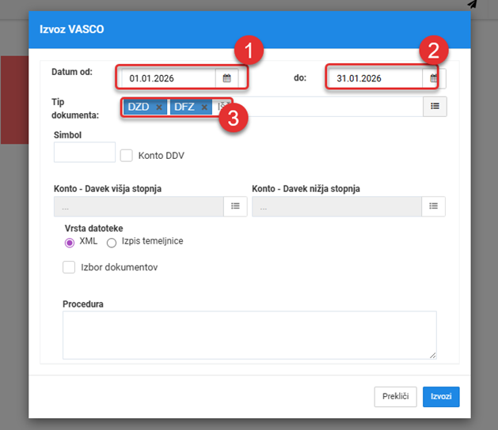Click into the Simbol input box

(x=85, y=152)
